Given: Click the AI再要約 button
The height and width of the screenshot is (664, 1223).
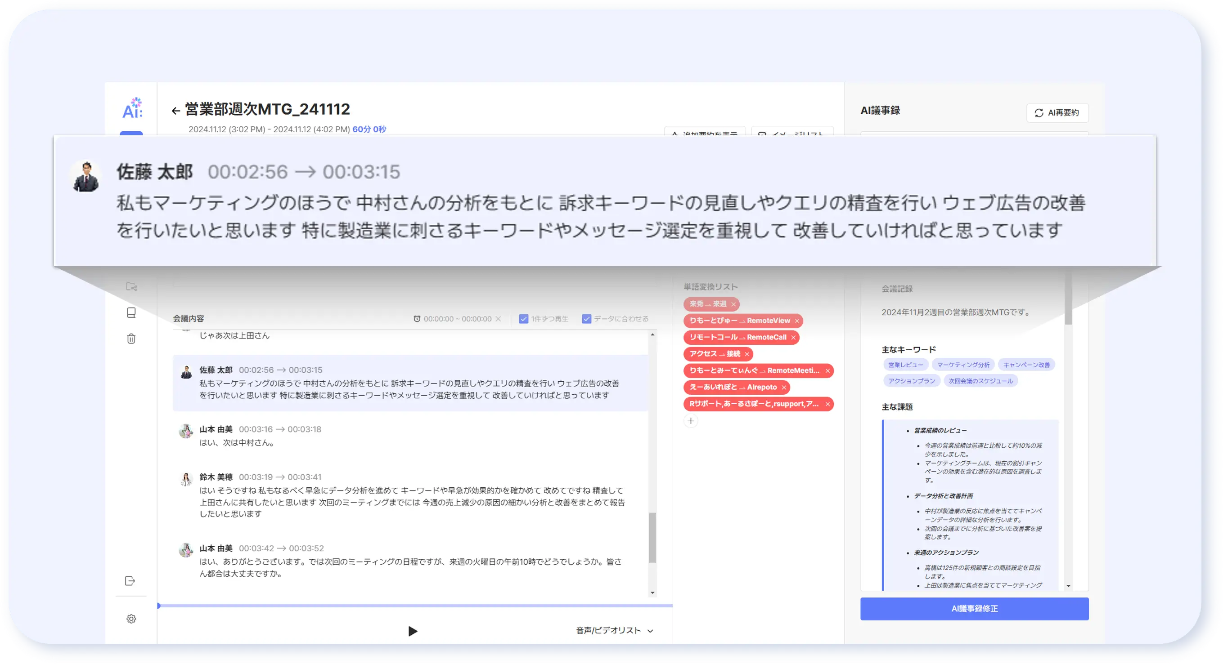Looking at the screenshot, I should (1057, 113).
